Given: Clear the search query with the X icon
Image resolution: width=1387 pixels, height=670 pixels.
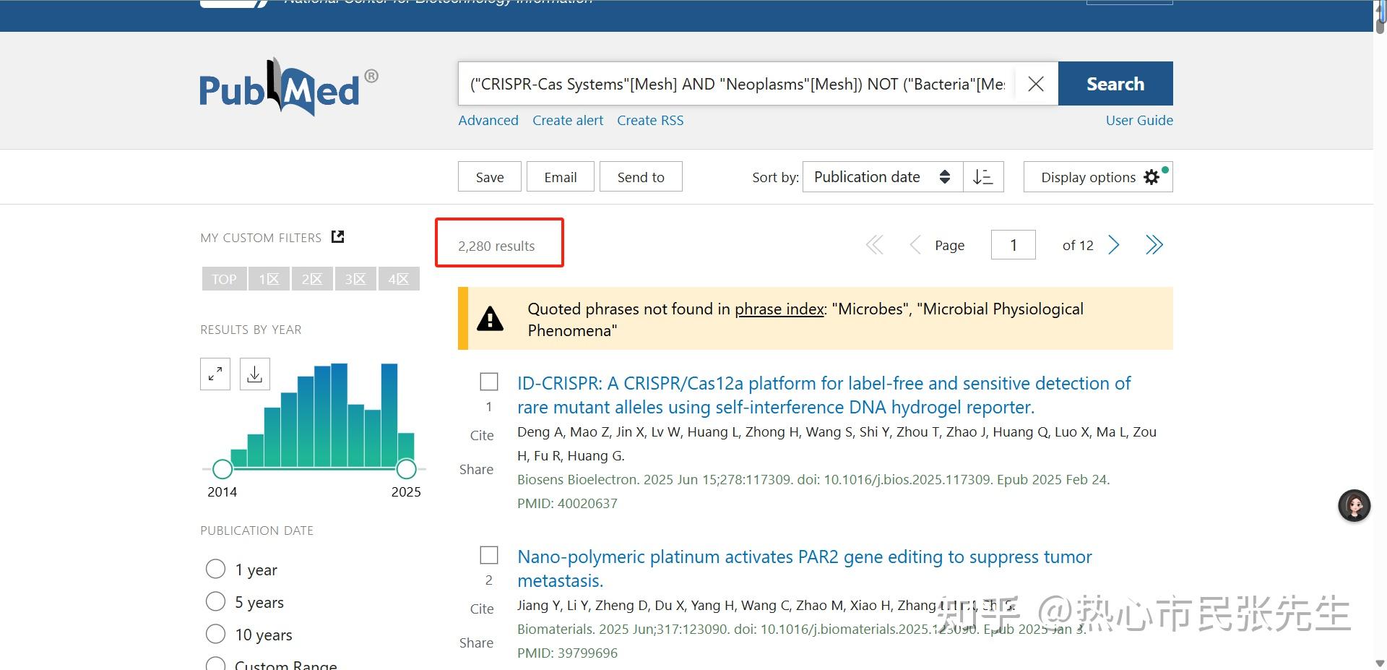Looking at the screenshot, I should (1036, 83).
